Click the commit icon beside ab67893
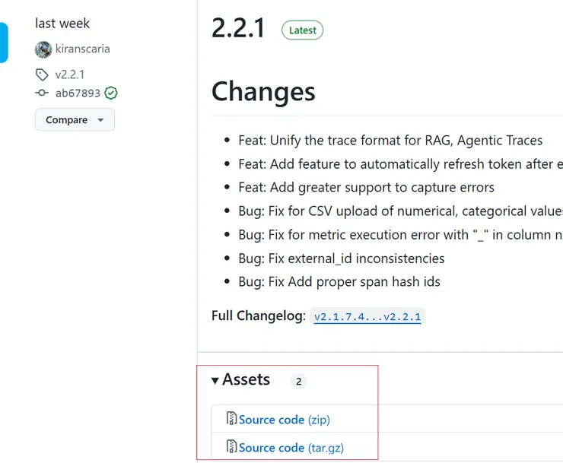Screen dimensions: 563x463 click(42, 93)
